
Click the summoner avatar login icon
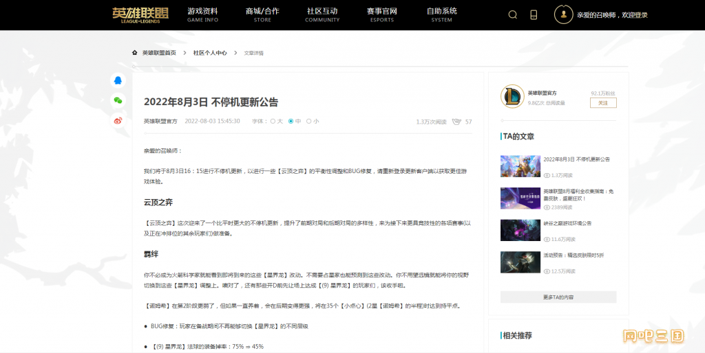click(563, 15)
